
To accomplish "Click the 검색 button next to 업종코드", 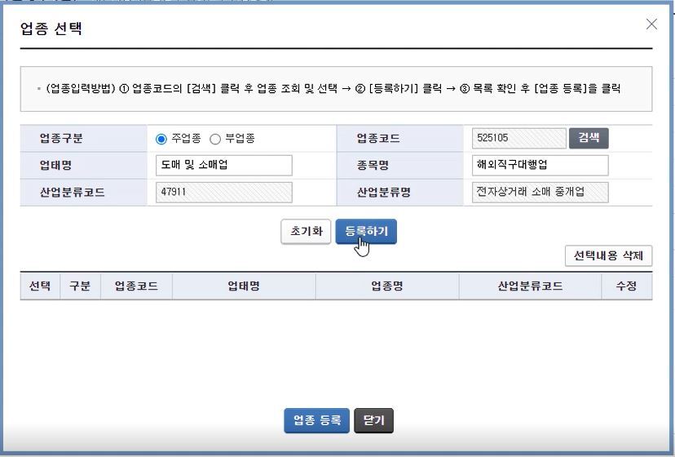I will click(x=589, y=138).
